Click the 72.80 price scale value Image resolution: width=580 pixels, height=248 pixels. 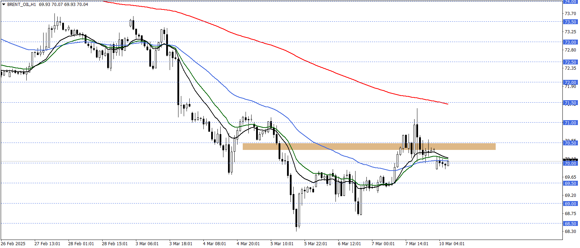[570, 50]
